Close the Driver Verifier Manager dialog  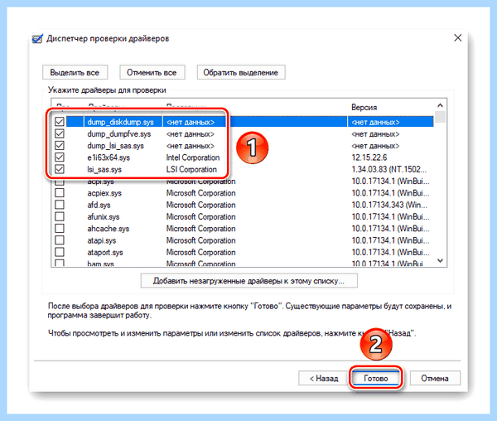(x=458, y=38)
